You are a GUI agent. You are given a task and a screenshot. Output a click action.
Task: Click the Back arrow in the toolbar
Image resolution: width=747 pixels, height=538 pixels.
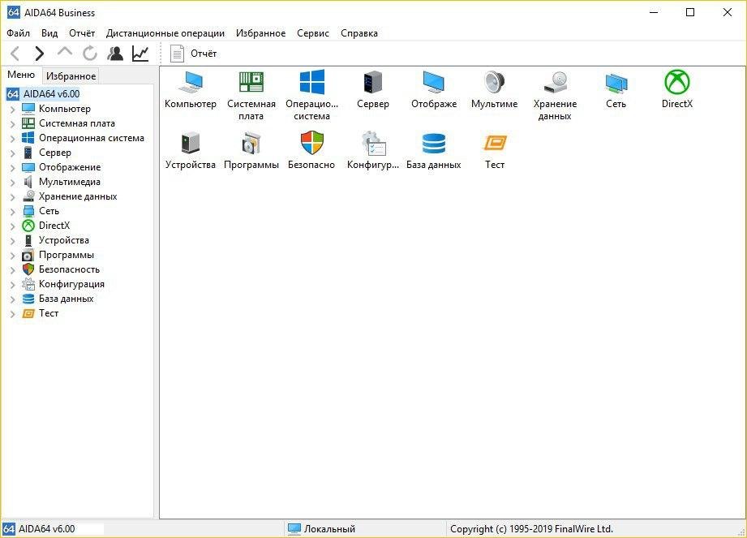[x=15, y=54]
